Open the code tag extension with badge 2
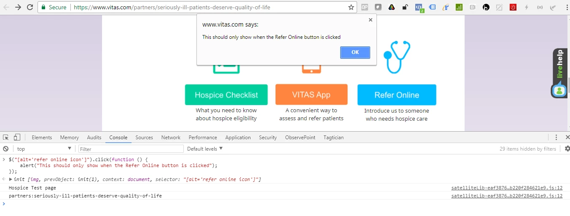The height and width of the screenshot is (216, 570). coord(419,8)
